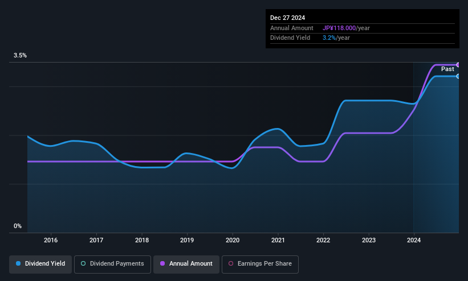Image resolution: width=468 pixels, height=281 pixels.
Task: Click the Past region label
Action: (447, 69)
